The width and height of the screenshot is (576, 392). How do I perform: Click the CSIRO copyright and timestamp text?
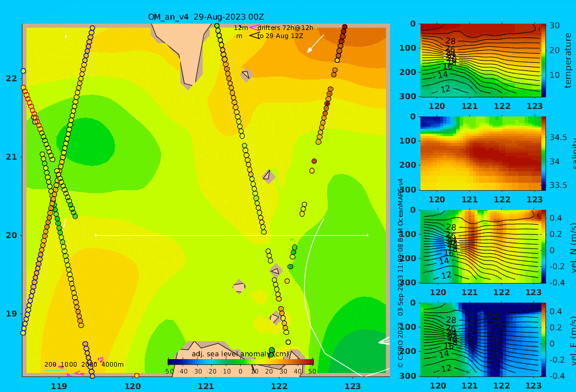pyautogui.click(x=400, y=273)
